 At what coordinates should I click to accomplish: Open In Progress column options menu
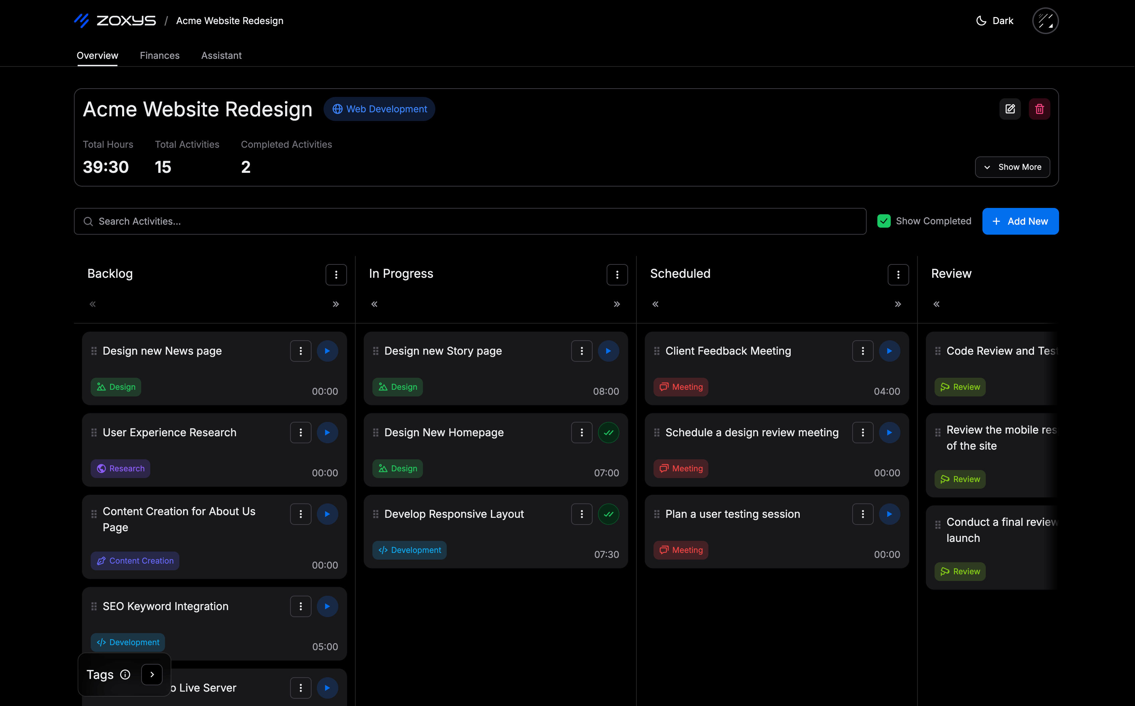click(x=617, y=274)
